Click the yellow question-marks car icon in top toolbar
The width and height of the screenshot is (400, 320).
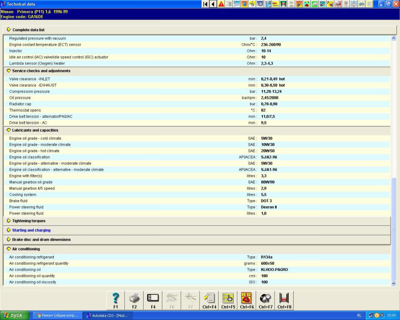point(330,4)
